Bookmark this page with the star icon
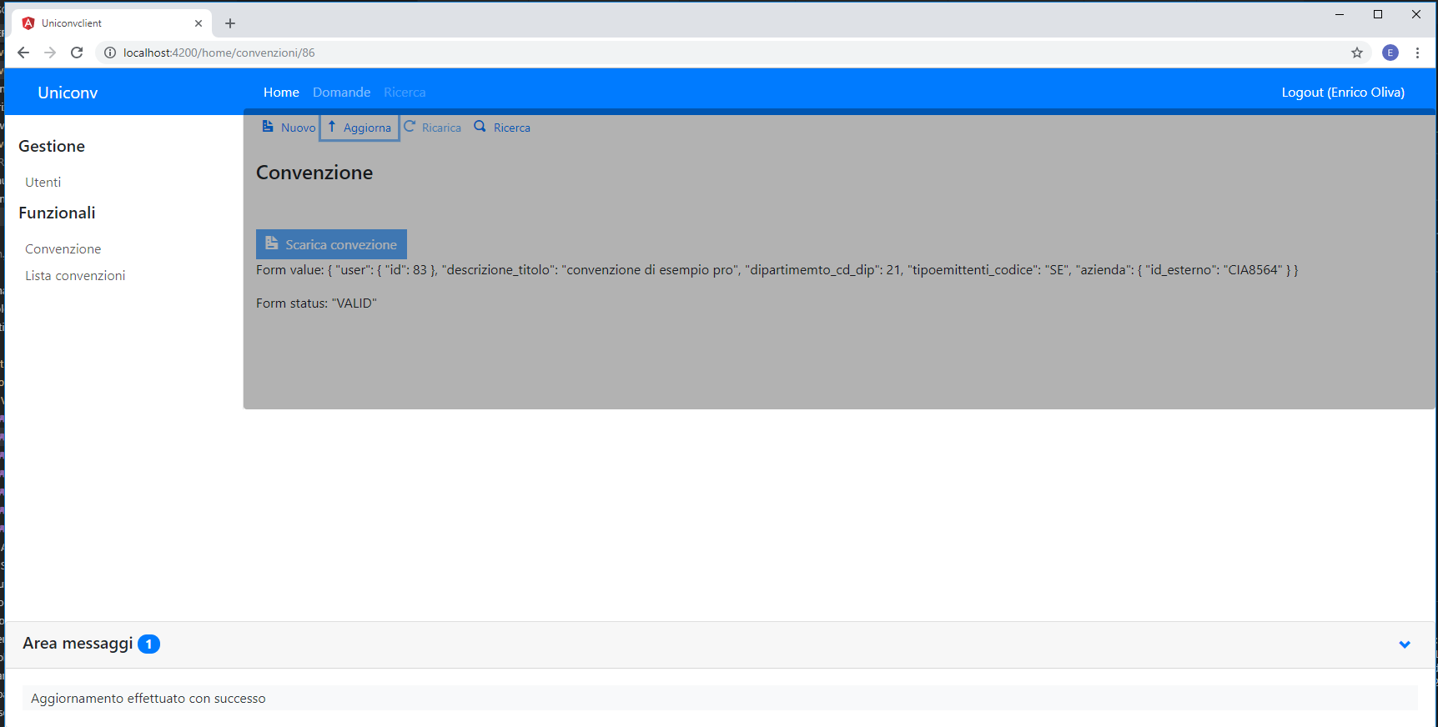 click(1357, 53)
